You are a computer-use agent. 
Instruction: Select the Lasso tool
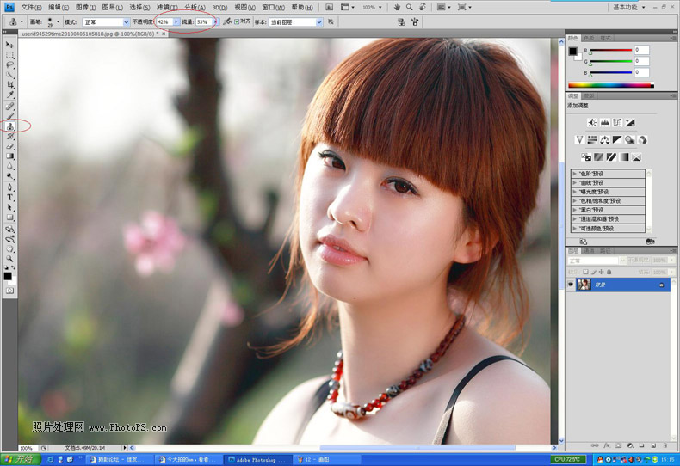(9, 65)
